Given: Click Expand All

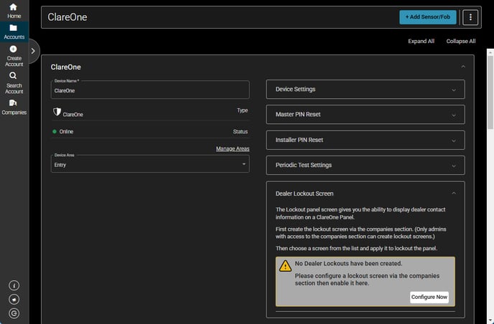Looking at the screenshot, I should (421, 41).
